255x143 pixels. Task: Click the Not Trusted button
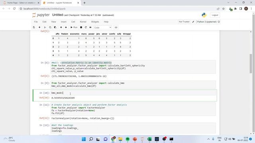tap(184, 22)
